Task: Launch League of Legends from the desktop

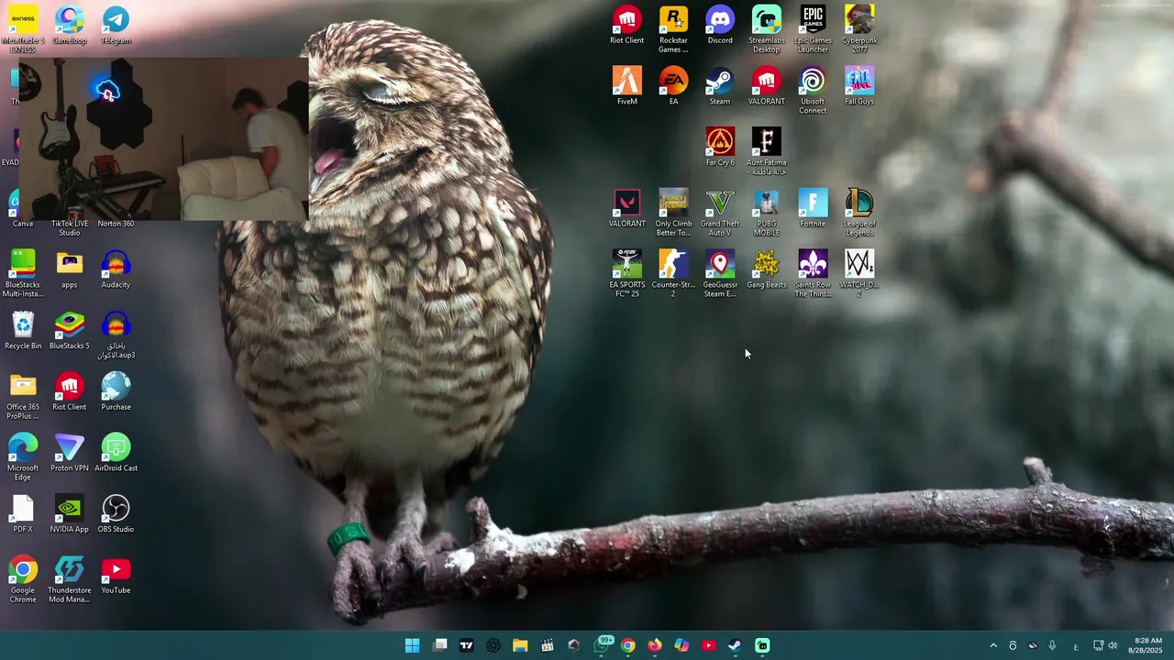Action: coord(859,212)
